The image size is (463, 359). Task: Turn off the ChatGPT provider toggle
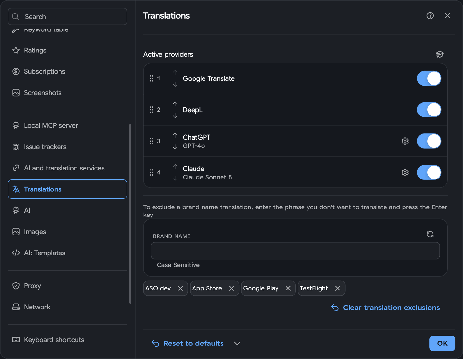429,141
